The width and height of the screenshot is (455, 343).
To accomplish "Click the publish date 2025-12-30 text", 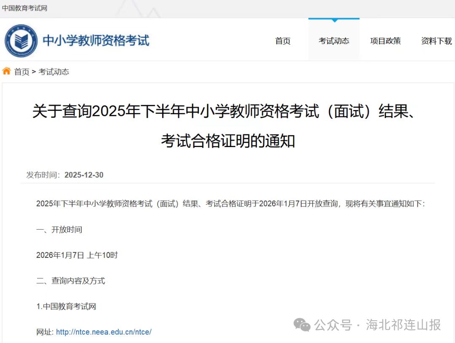I will click(83, 175).
